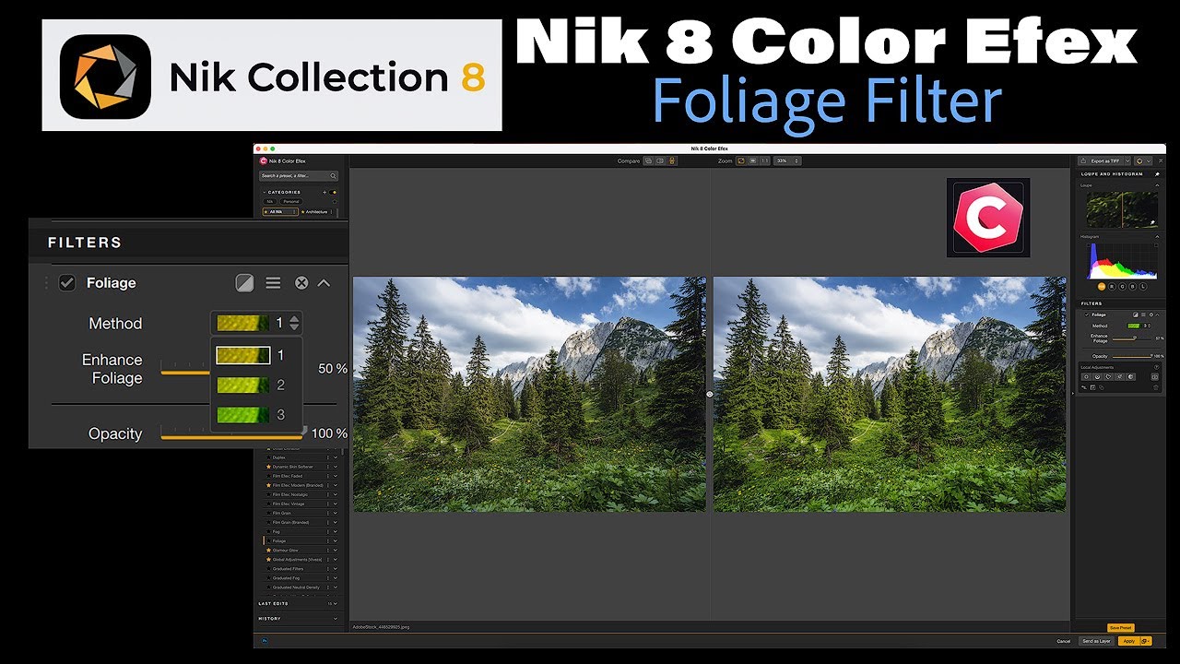Click the split preview compare icon

[x=660, y=160]
